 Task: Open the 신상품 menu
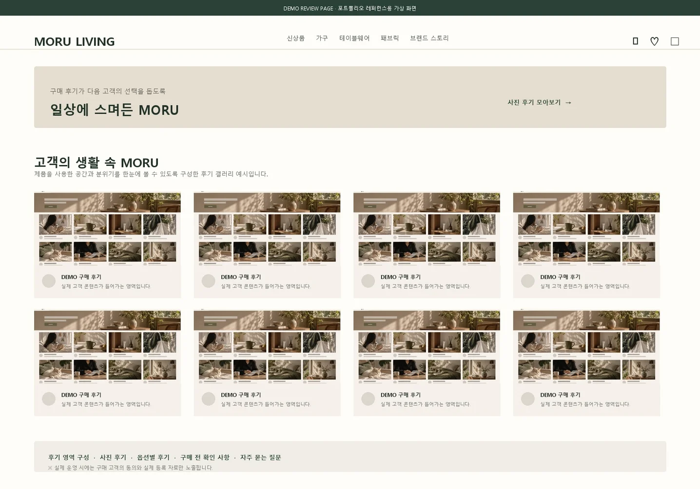click(x=295, y=38)
